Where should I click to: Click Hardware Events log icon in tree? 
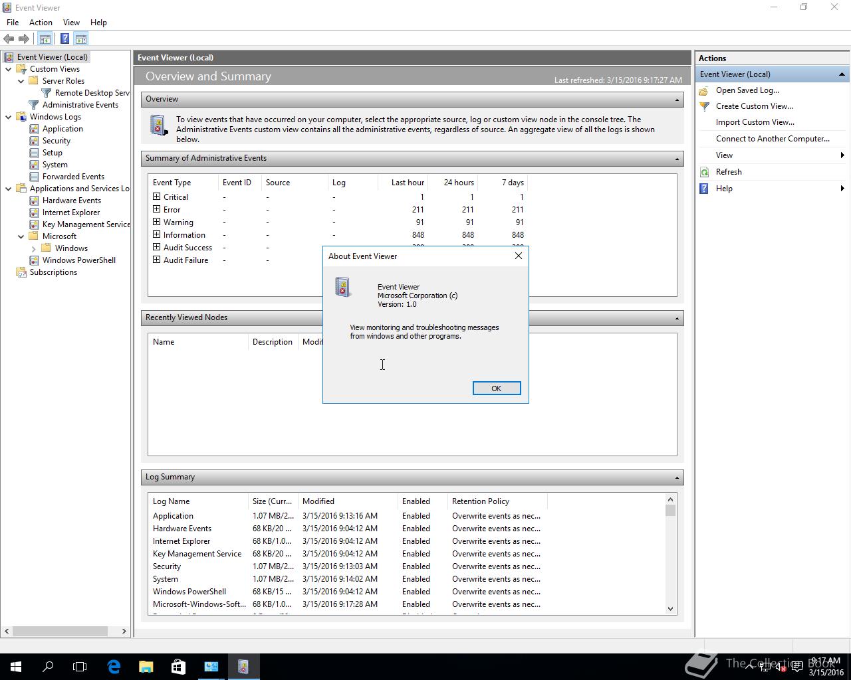(x=34, y=201)
